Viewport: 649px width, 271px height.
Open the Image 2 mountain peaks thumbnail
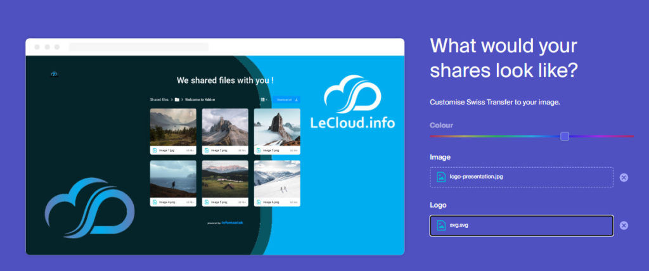click(225, 127)
